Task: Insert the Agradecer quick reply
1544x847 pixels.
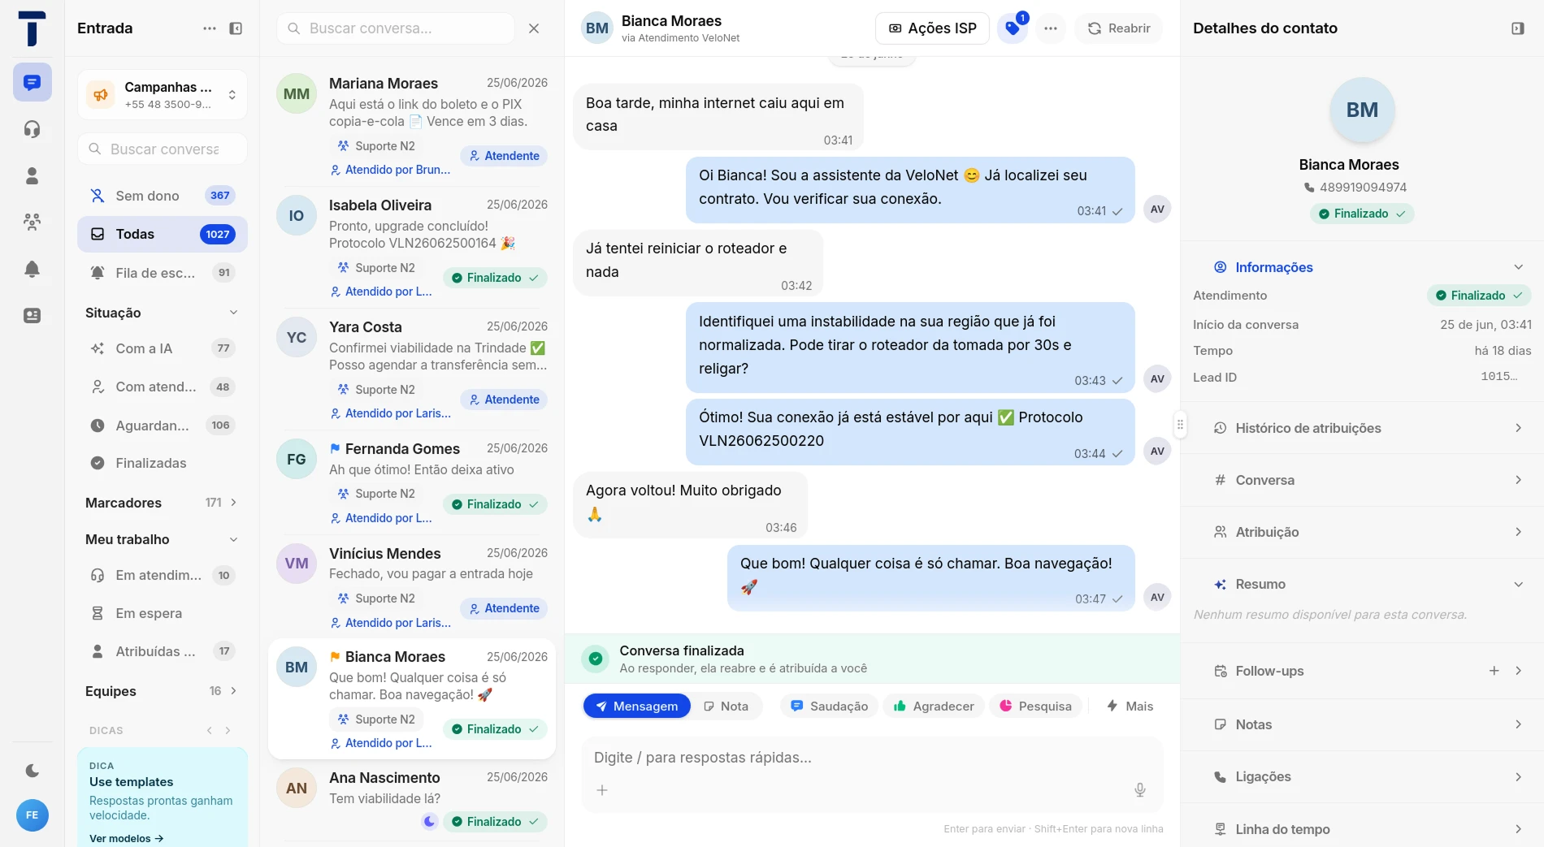Action: tap(934, 706)
